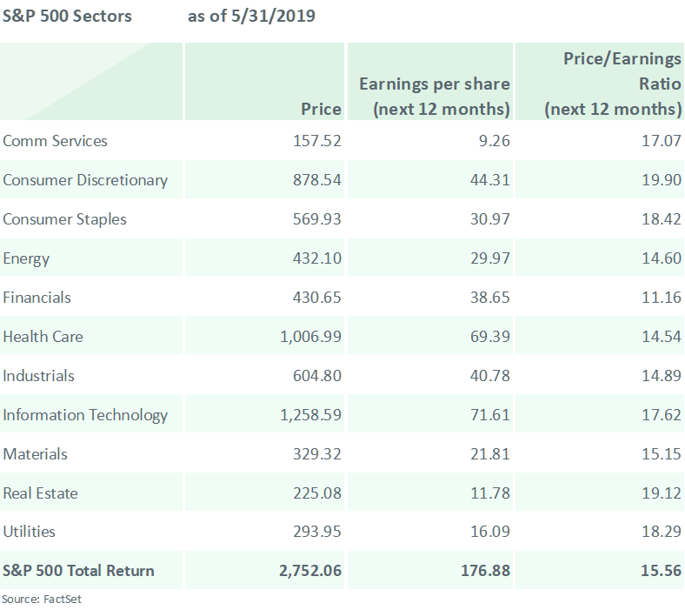Click Industrials EPS value 40.78
Screen dimensions: 685x610
point(490,376)
